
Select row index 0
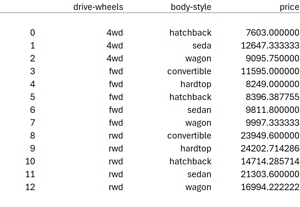point(32,33)
